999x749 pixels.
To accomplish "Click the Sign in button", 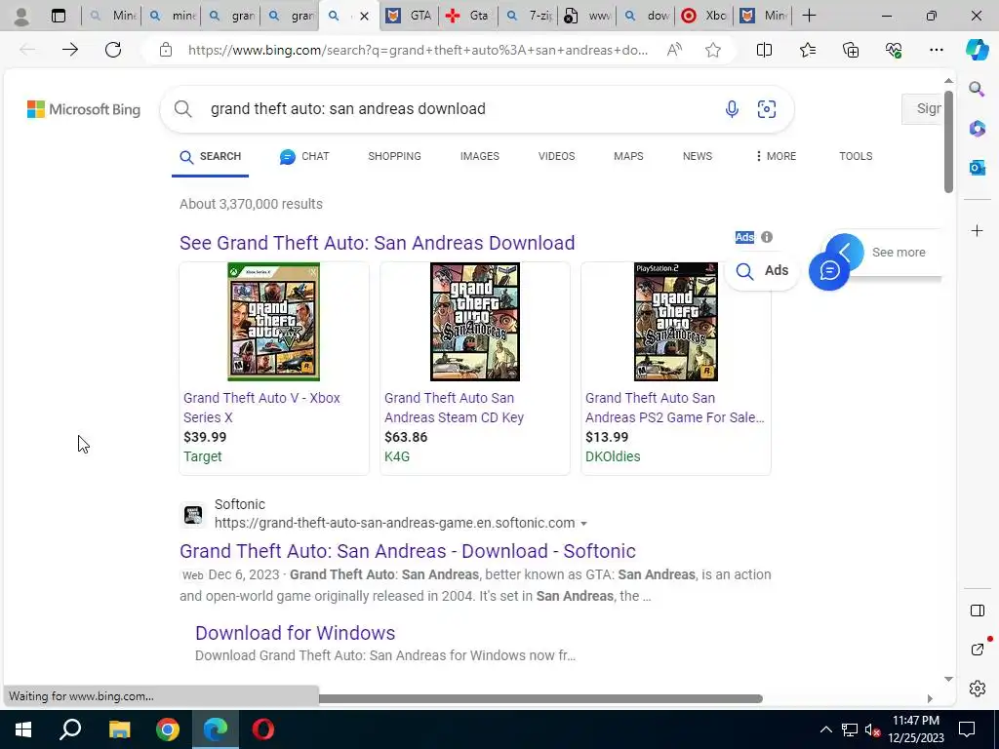I will click(922, 109).
